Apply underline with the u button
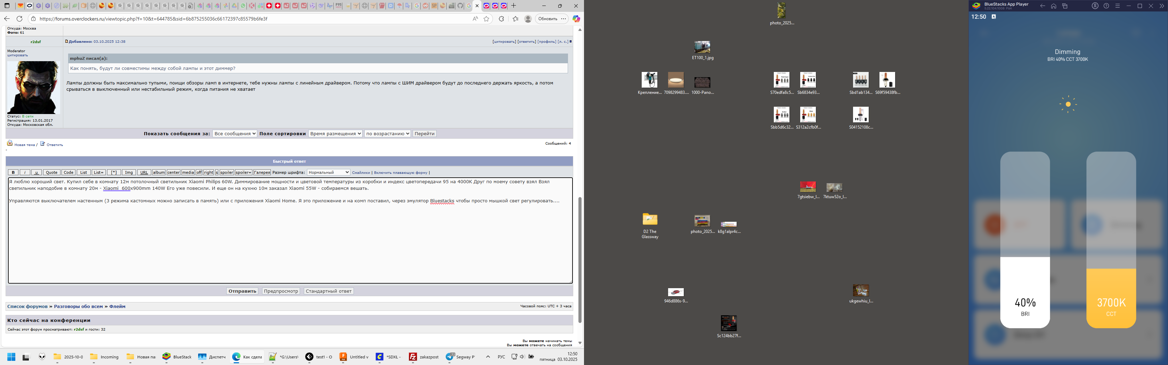Viewport: 1168px width, 365px height. tap(37, 172)
